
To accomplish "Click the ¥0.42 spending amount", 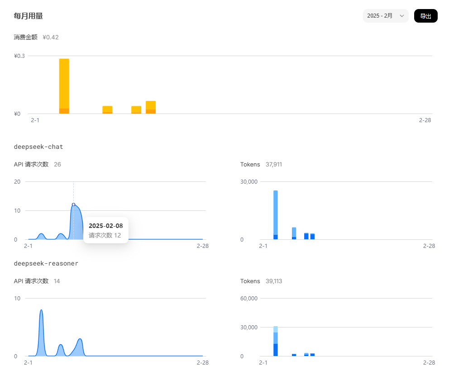I will pyautogui.click(x=51, y=37).
